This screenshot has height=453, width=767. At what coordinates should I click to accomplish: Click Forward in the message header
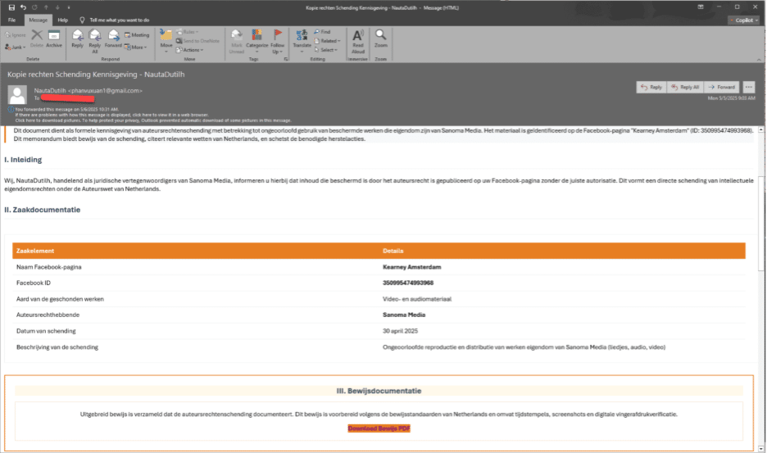[x=722, y=87]
